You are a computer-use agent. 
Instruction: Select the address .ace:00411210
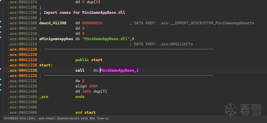point(22,34)
